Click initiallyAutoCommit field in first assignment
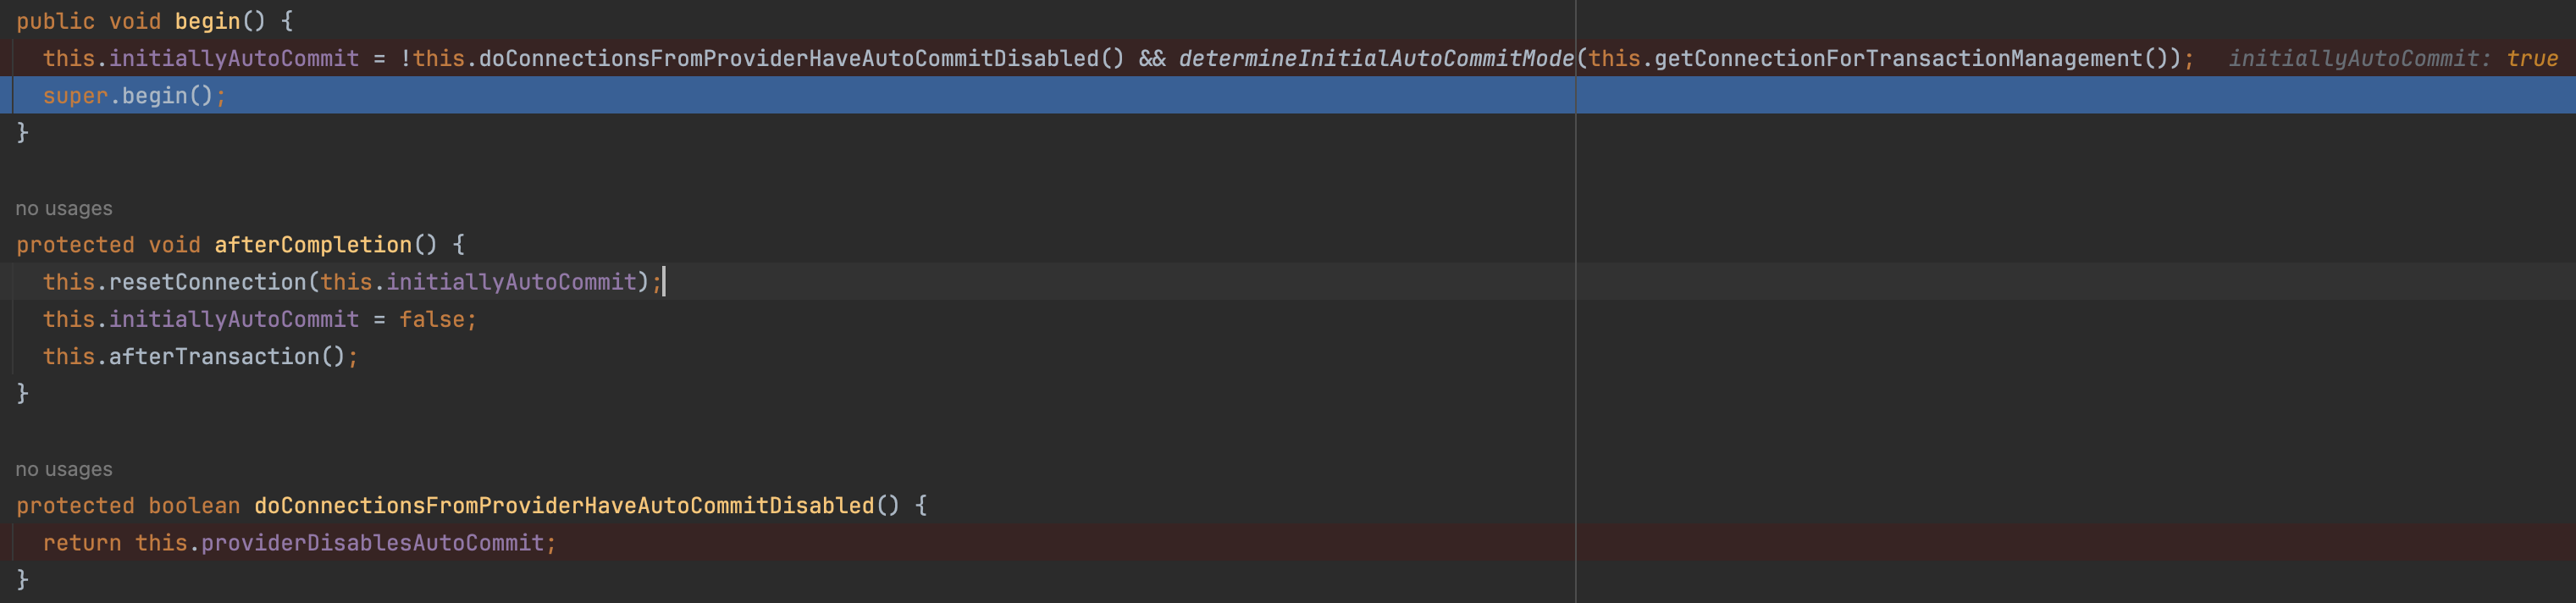This screenshot has height=603, width=2576. coord(233,58)
